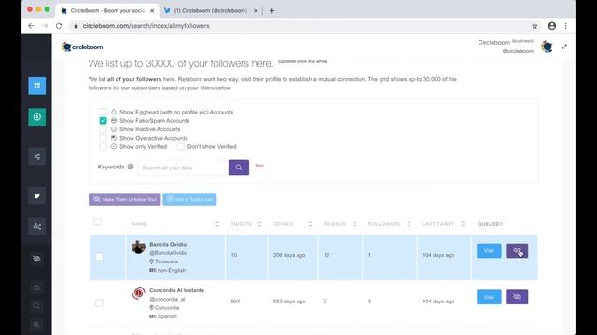This screenshot has width=597, height=335.
Task: Enable Show Overactive Accounts checkbox
Action: (104, 138)
